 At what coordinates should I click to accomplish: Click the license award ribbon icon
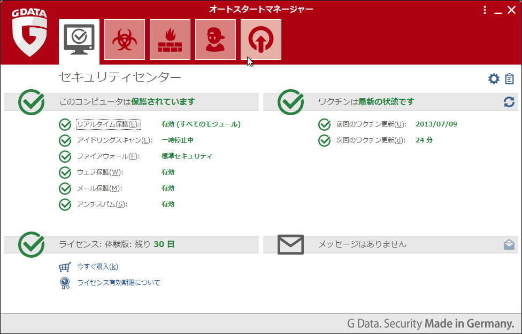(65, 283)
